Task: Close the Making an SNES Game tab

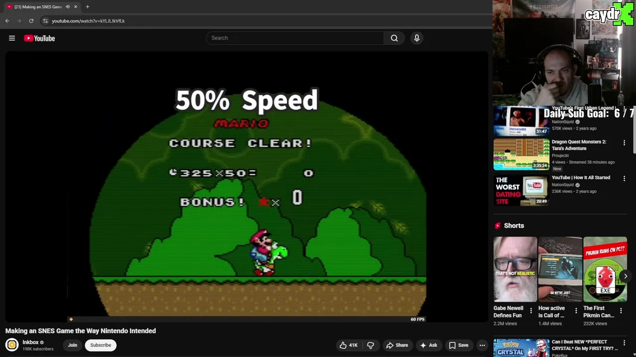Action: 76,7
